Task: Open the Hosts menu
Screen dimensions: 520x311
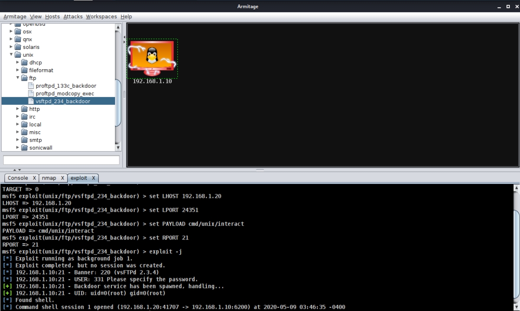Action: pos(52,16)
